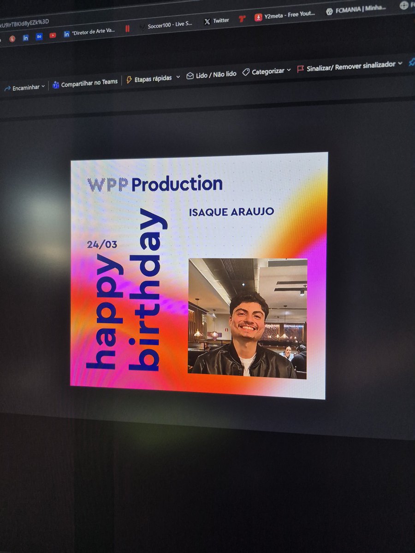Viewport: 415px width, 553px height.
Task: Toggle Lido / Não lido
Action: click(212, 75)
